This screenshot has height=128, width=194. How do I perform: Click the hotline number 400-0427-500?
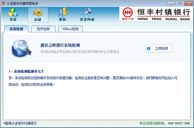click(179, 123)
